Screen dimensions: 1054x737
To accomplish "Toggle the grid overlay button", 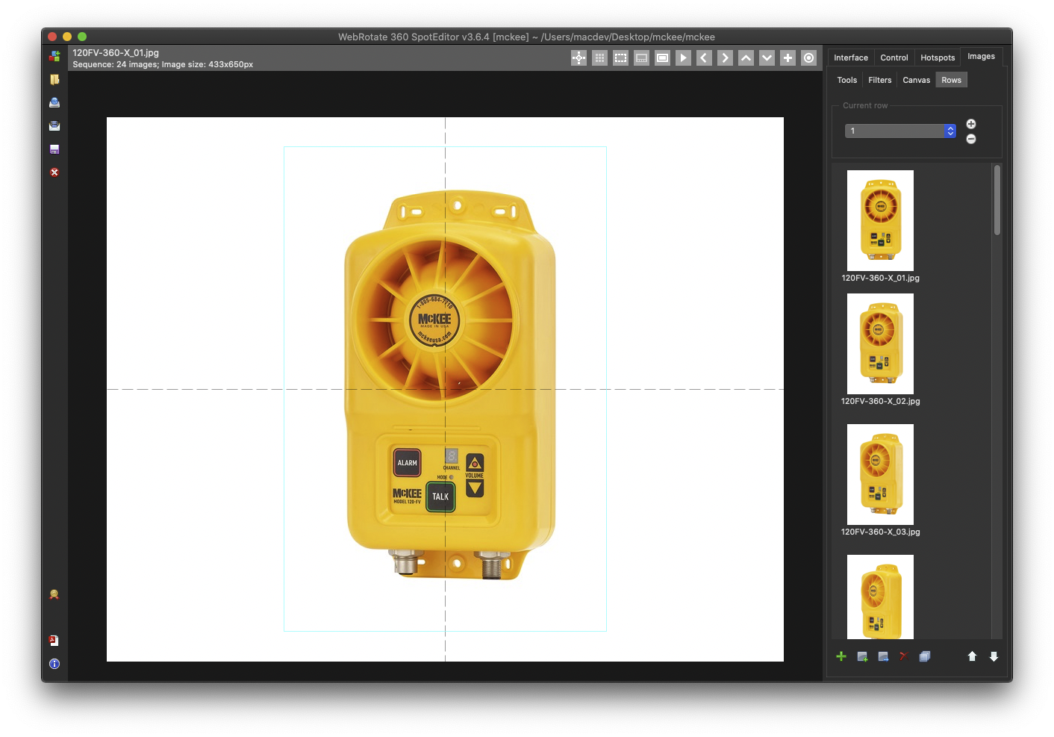I will coord(599,57).
